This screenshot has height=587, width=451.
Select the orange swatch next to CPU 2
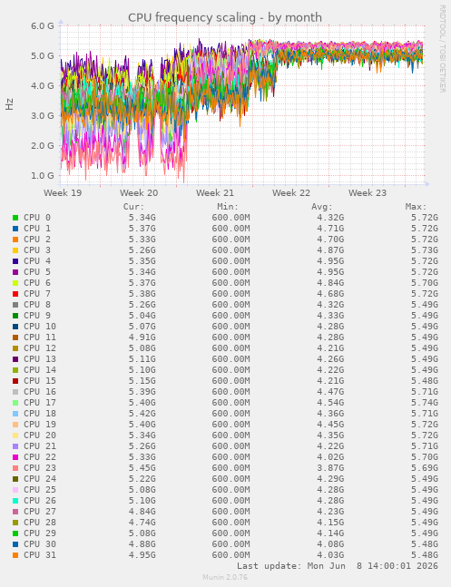(15, 240)
